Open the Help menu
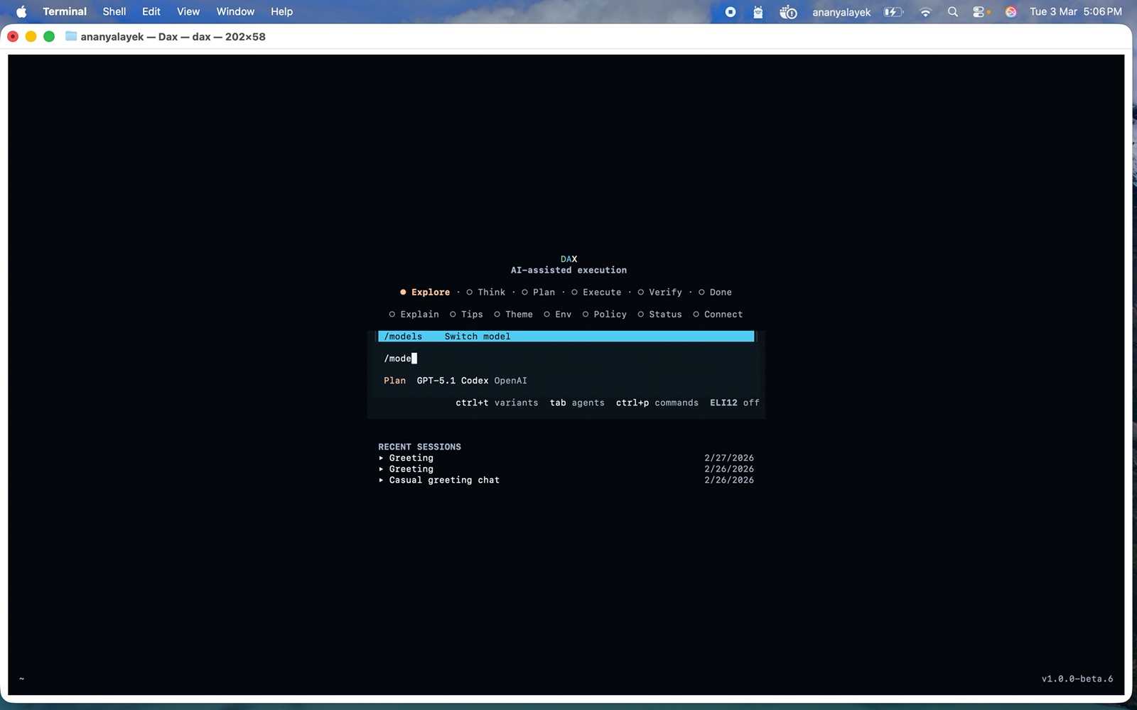1137x710 pixels. point(281,11)
